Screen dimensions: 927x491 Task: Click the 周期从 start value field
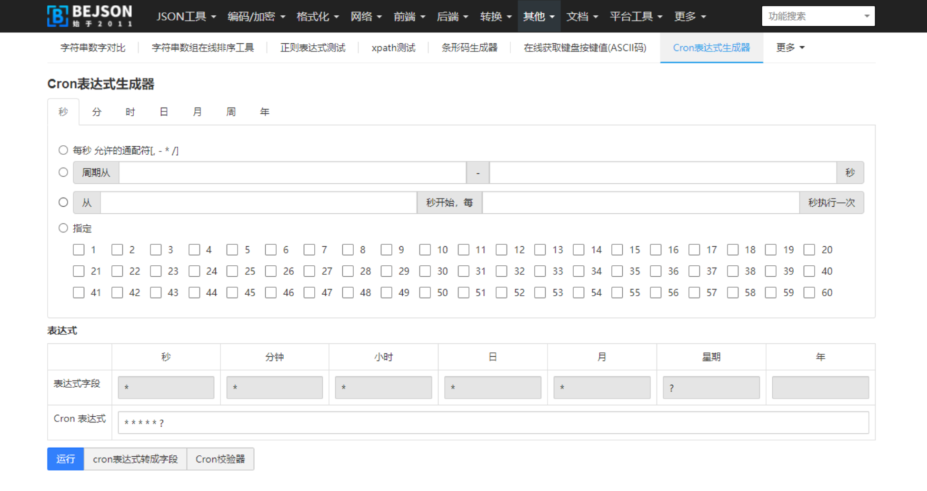pyautogui.click(x=292, y=172)
